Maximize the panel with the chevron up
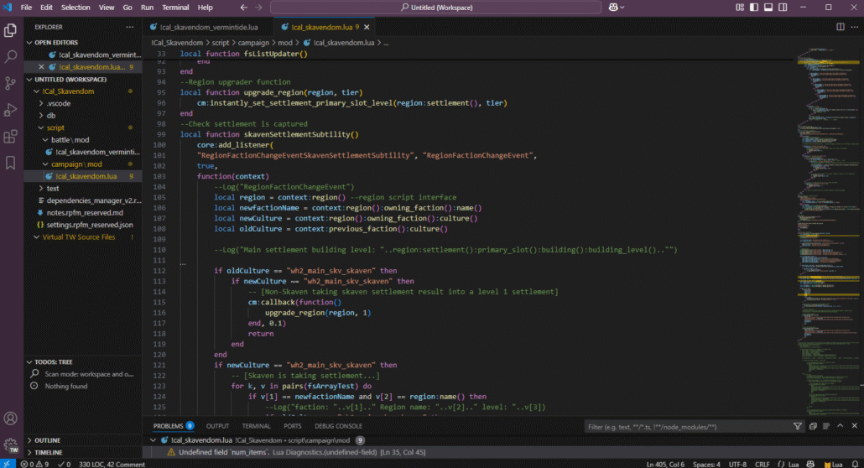864x468 pixels. point(841,426)
